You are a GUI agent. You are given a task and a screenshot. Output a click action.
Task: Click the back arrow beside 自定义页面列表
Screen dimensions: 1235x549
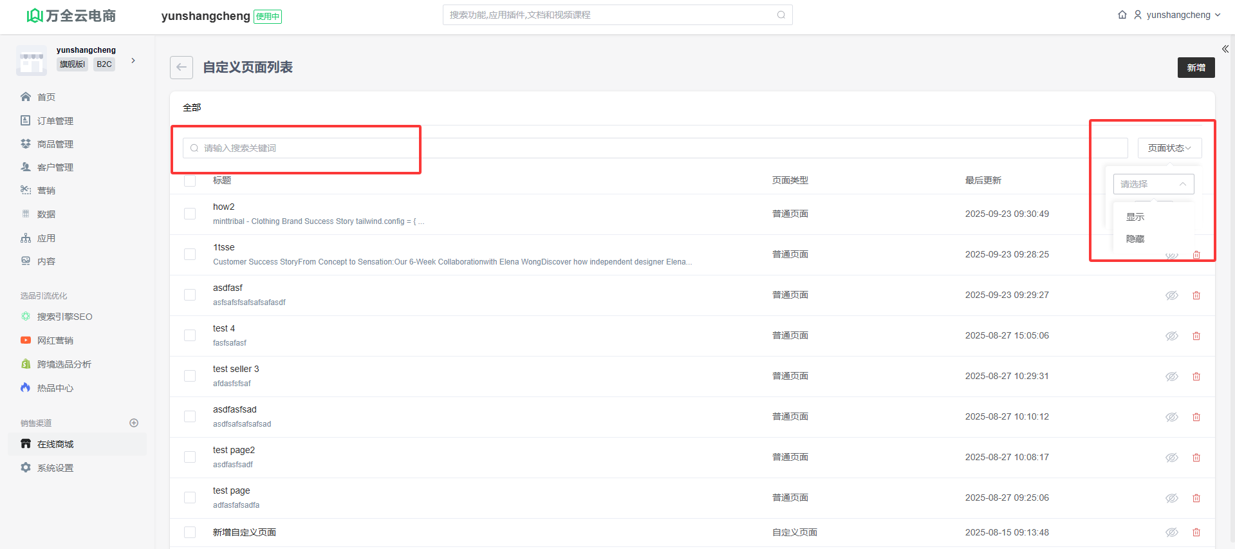[181, 68]
